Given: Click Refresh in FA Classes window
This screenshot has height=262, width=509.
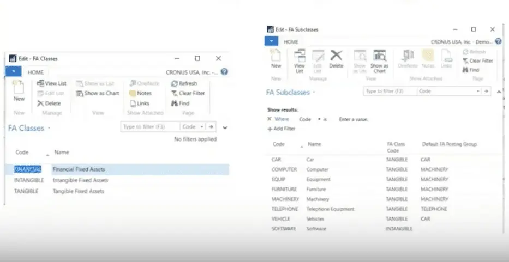Looking at the screenshot, I should coord(184,83).
